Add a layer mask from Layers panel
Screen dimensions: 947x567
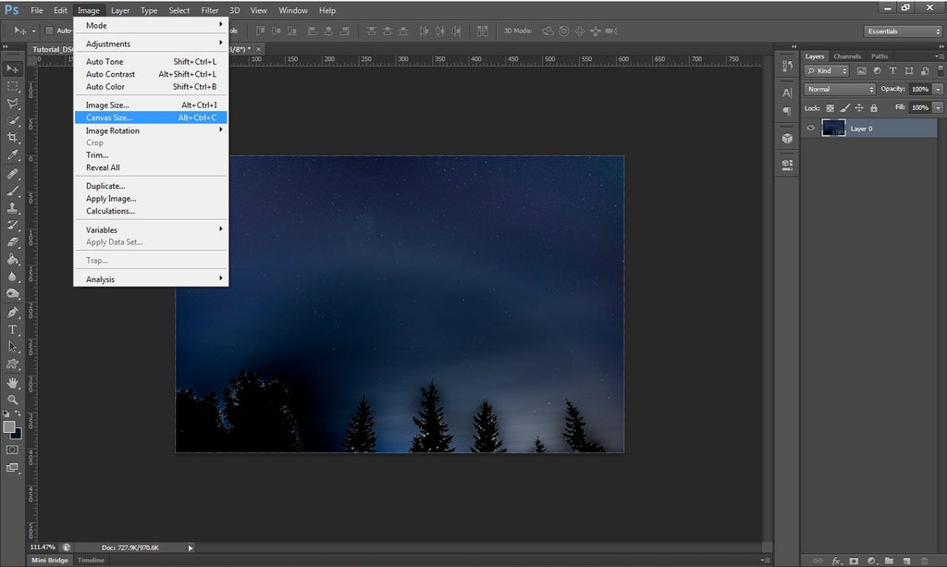click(x=854, y=561)
